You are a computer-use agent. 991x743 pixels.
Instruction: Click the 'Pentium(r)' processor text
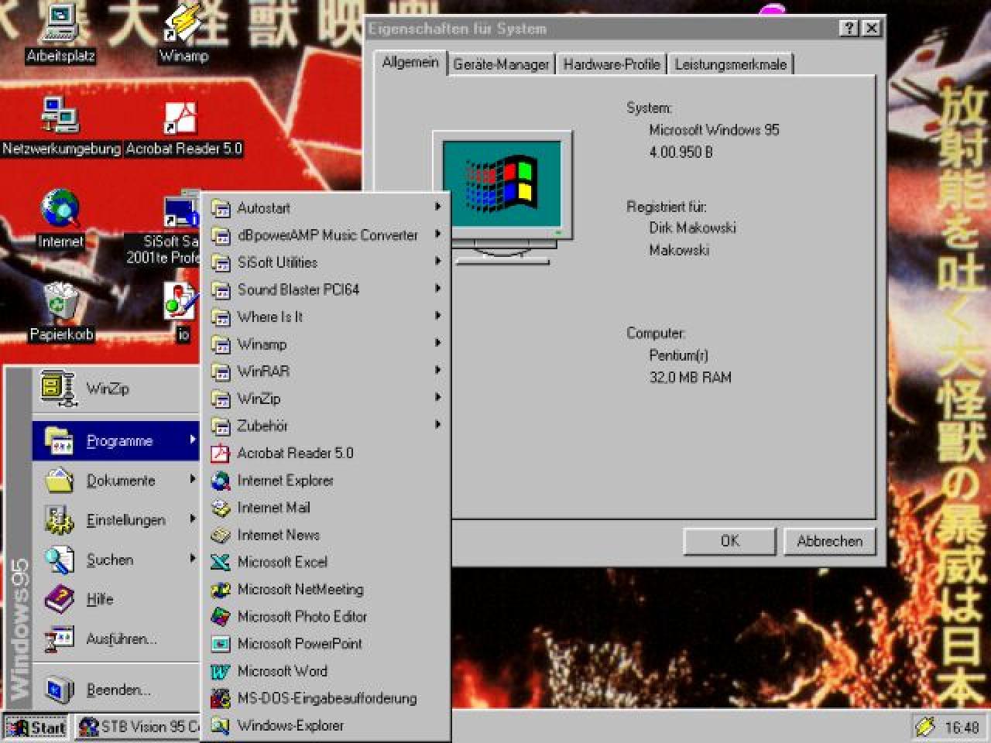[678, 355]
